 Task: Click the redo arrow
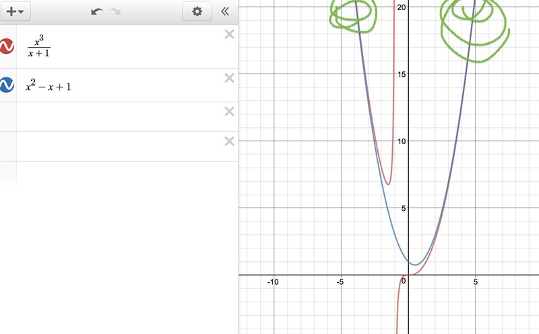[x=115, y=11]
